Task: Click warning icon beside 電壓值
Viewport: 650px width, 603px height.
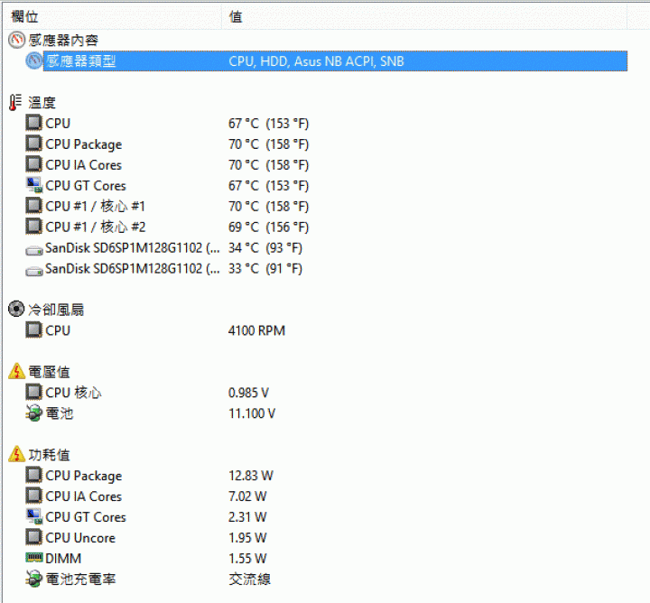Action: (16, 371)
